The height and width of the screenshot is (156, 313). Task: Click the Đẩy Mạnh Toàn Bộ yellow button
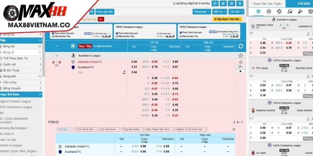click(x=227, y=19)
